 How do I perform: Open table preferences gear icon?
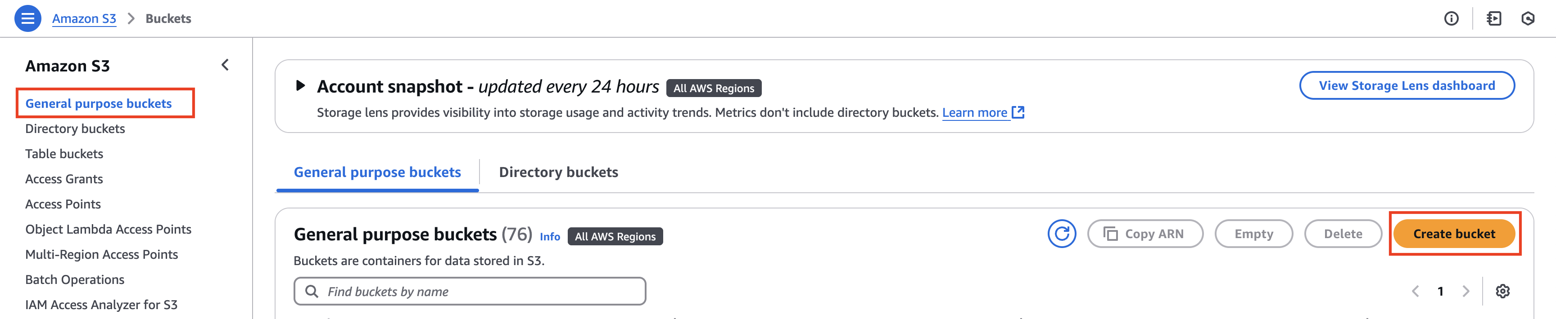coord(1502,291)
